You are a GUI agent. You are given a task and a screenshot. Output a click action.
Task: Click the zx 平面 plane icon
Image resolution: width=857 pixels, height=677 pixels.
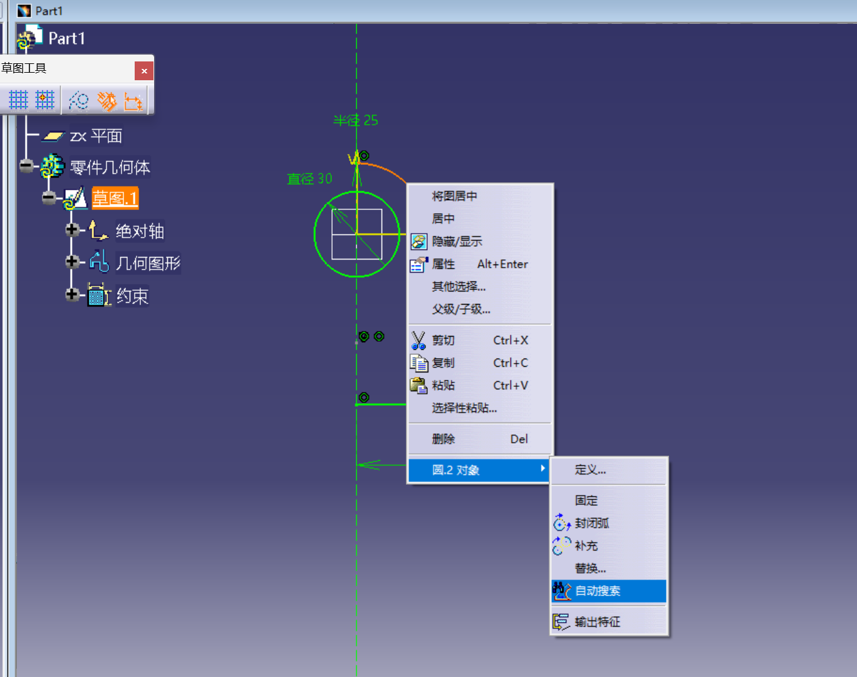[53, 136]
